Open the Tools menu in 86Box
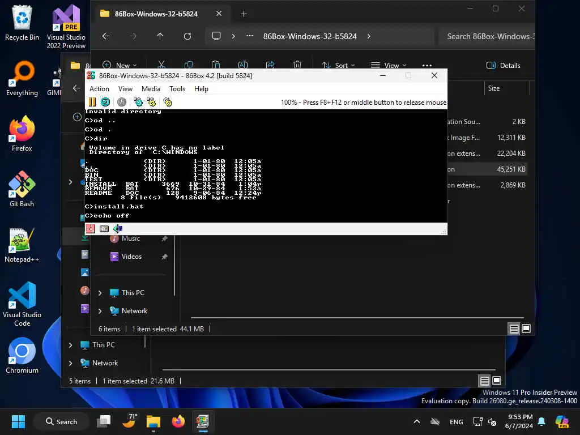The height and width of the screenshot is (435, 580). click(x=177, y=89)
